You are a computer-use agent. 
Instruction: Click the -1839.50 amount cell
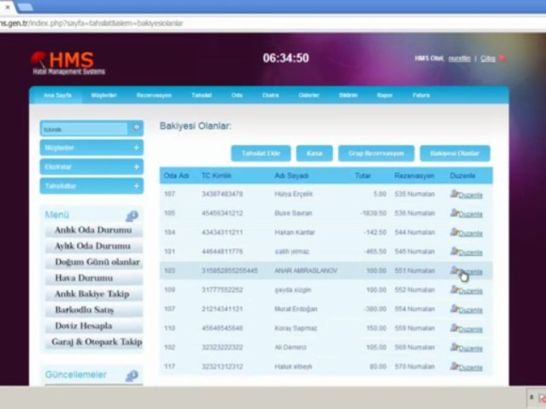coord(373,213)
